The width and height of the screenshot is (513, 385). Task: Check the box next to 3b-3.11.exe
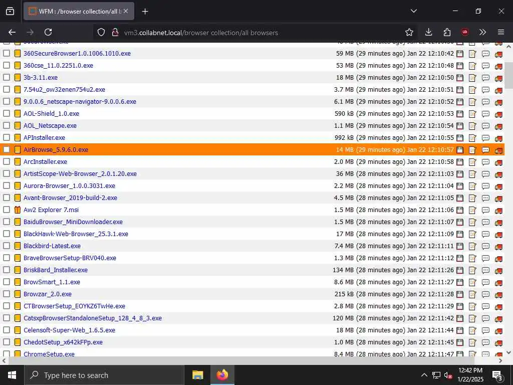point(6,77)
